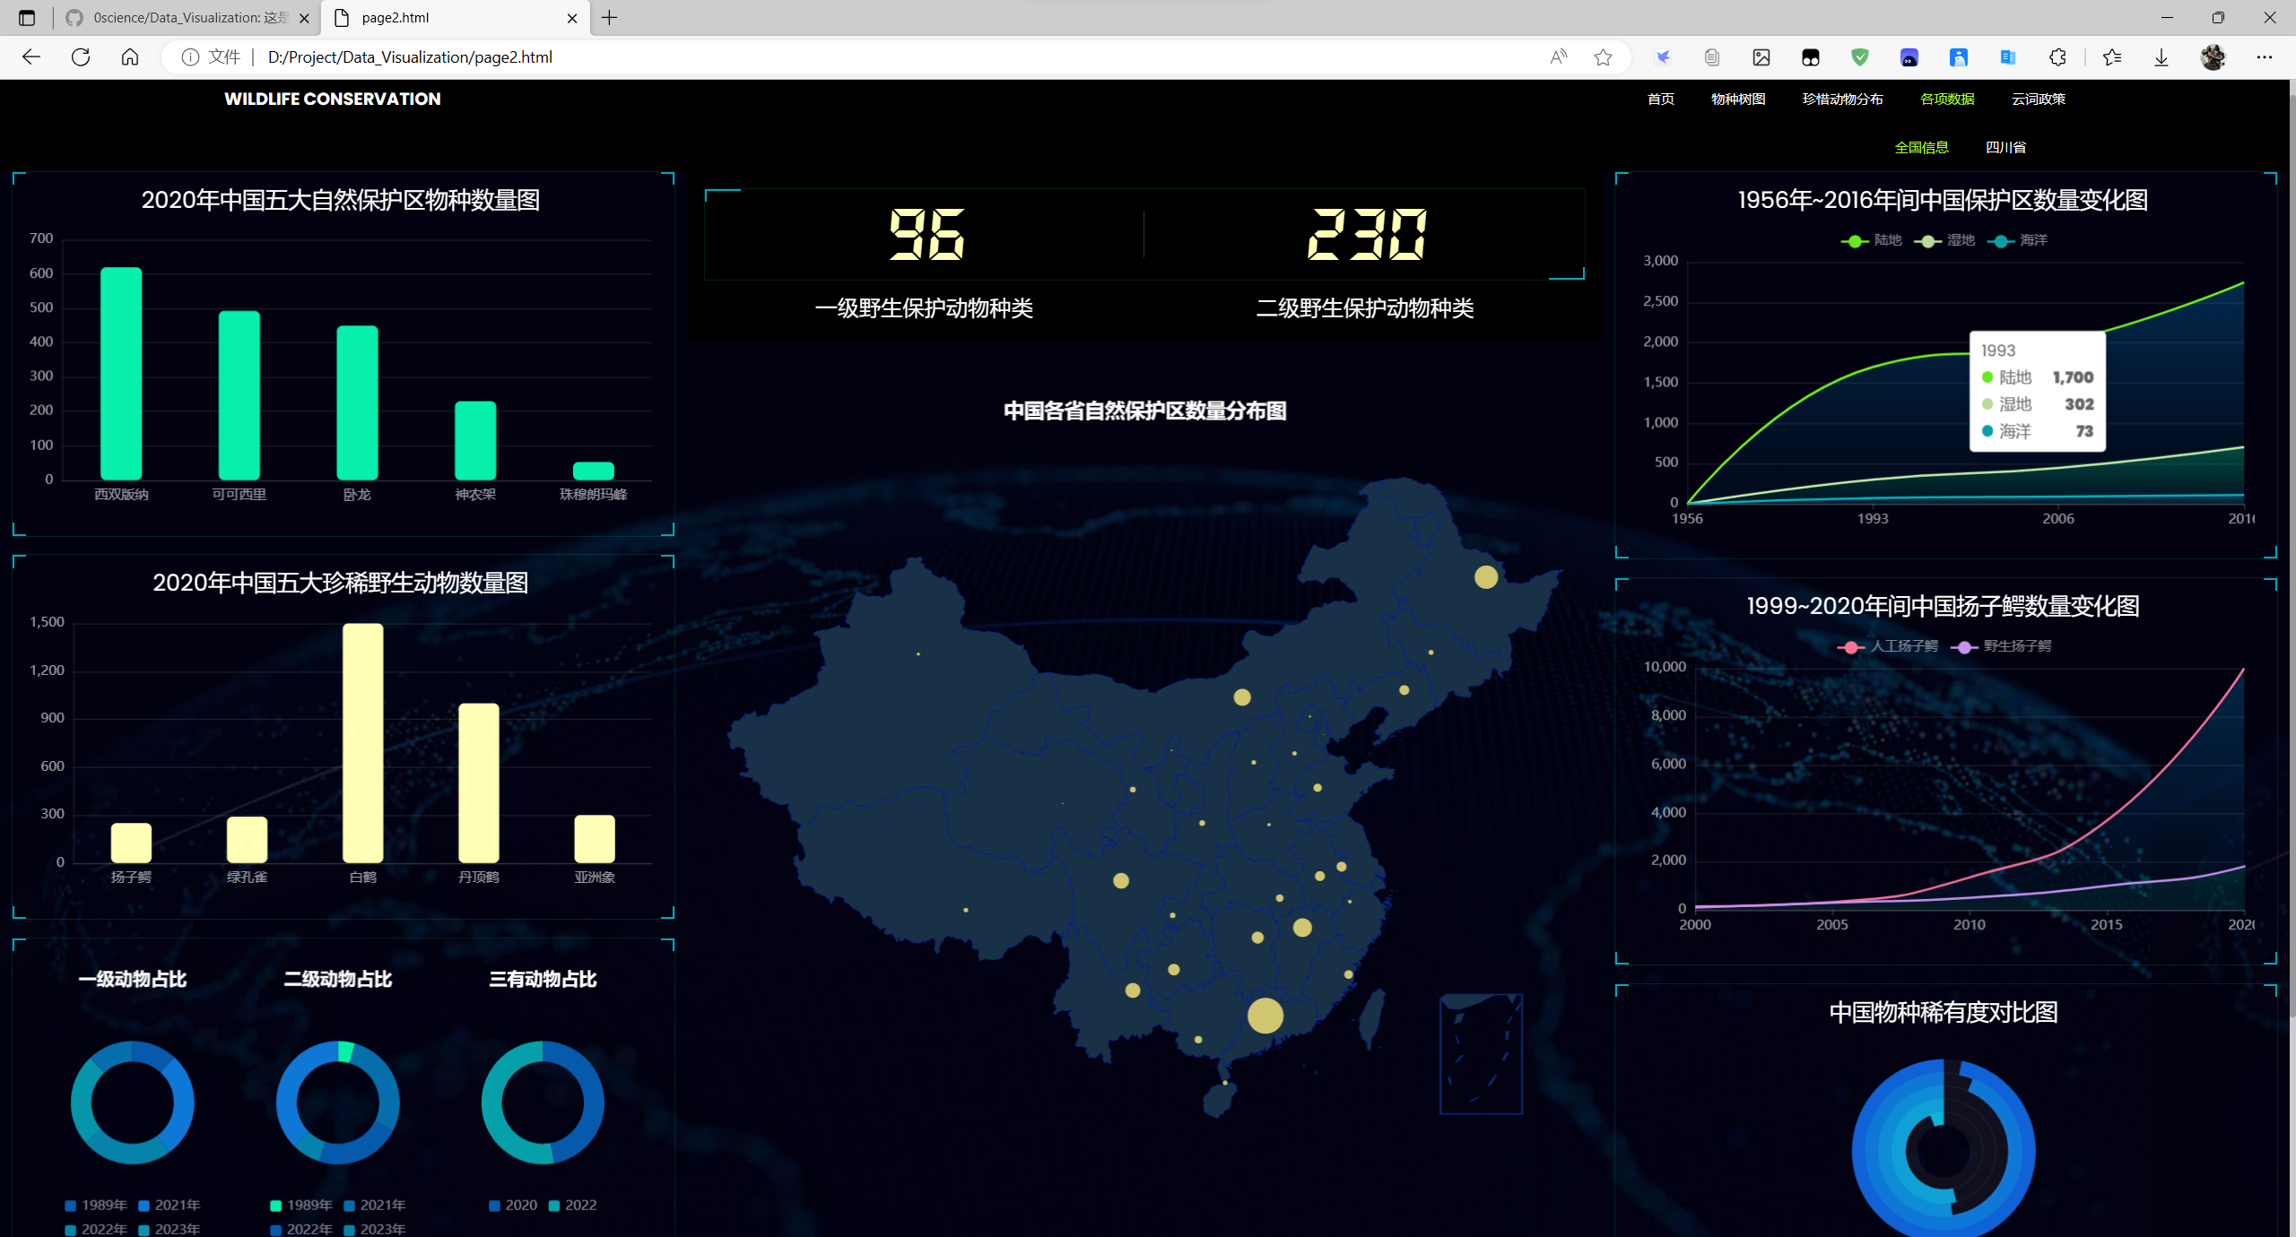Click the 白鹤 bar in wildlife chart
The width and height of the screenshot is (2296, 1237).
(362, 743)
